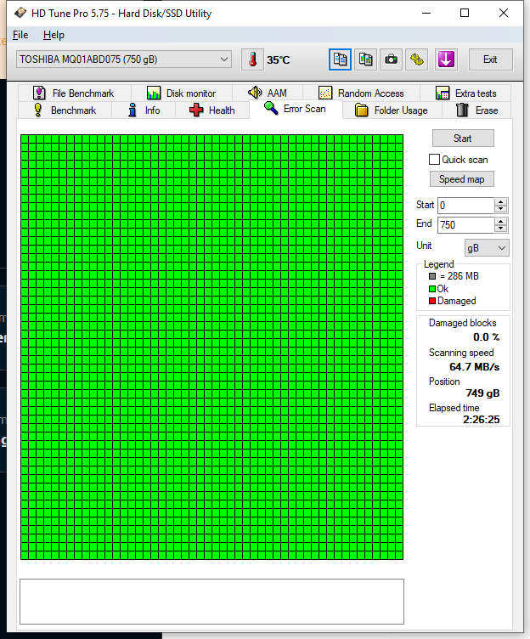The height and width of the screenshot is (639, 530).
Task: Click the 35°C temperature reading
Action: (x=279, y=59)
